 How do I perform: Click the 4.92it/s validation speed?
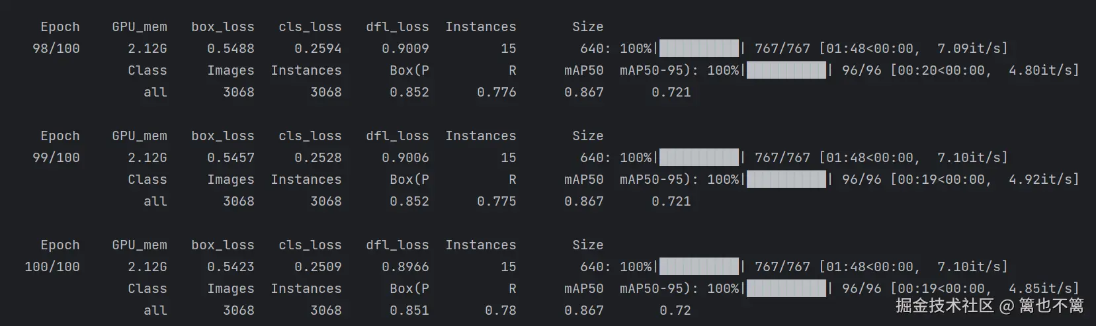(1043, 179)
